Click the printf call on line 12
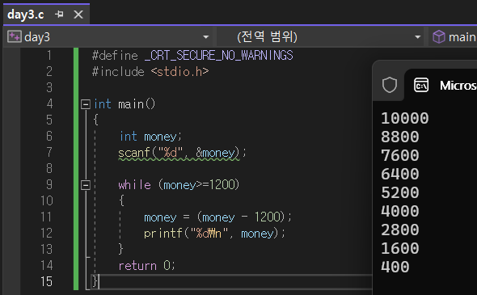 (214, 234)
